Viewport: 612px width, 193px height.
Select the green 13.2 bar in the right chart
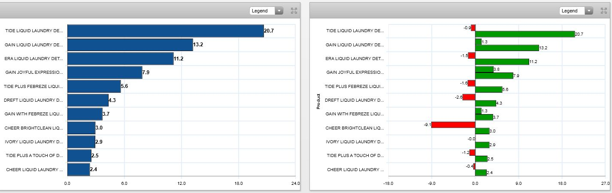point(507,48)
